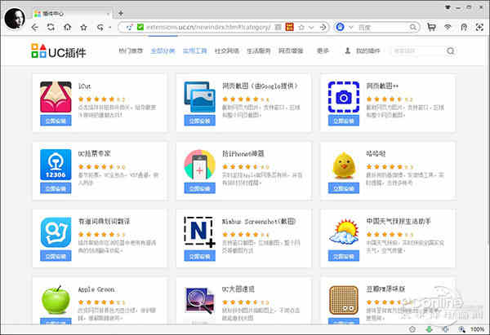
Task: Open 我的插件 with the person icon
Action: [363, 51]
